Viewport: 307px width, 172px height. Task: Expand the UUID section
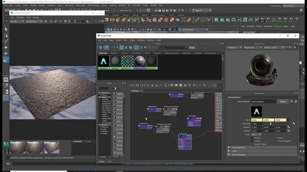tap(262, 151)
